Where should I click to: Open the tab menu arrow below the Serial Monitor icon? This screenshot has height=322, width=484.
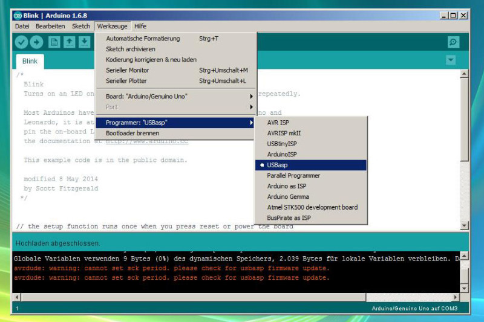tap(451, 60)
